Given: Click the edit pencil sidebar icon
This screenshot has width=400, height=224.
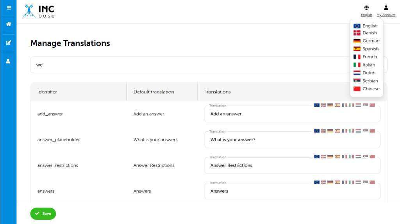Looking at the screenshot, I should point(9,43).
